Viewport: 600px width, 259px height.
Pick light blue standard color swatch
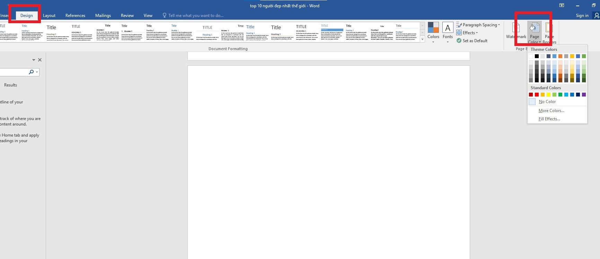tap(566, 94)
